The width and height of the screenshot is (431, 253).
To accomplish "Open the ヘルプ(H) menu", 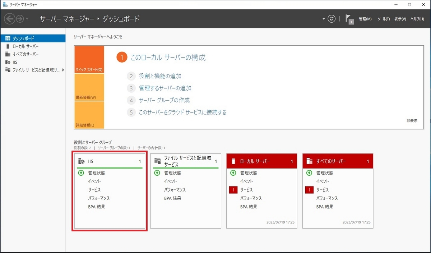I will [417, 19].
